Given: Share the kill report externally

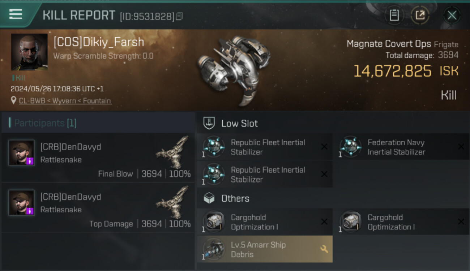Looking at the screenshot, I should tap(420, 15).
